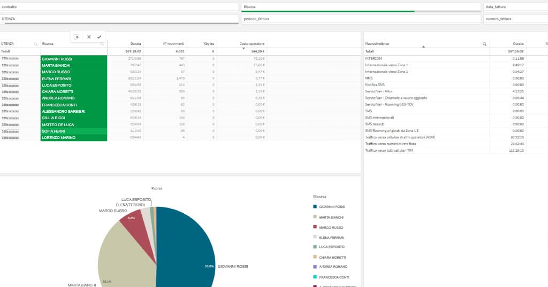
Task: Click the Servizi Vari - Altro row
Action: pyautogui.click(x=456, y=91)
